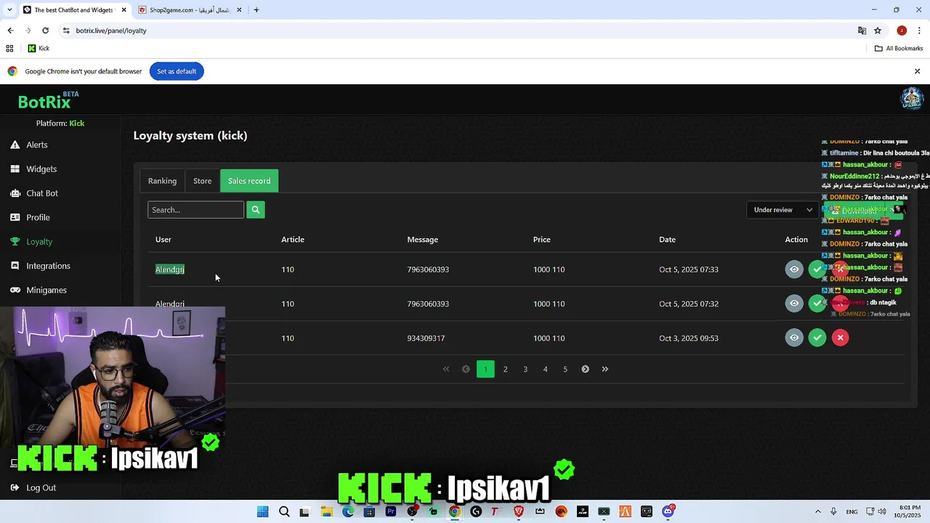Click the BotRix logo

pyautogui.click(x=47, y=101)
